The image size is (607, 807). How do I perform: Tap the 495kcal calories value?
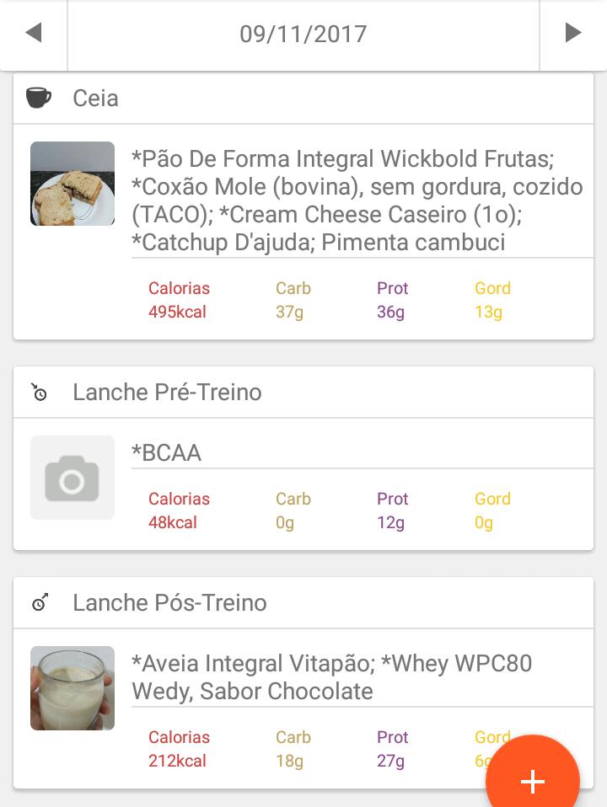tap(177, 312)
